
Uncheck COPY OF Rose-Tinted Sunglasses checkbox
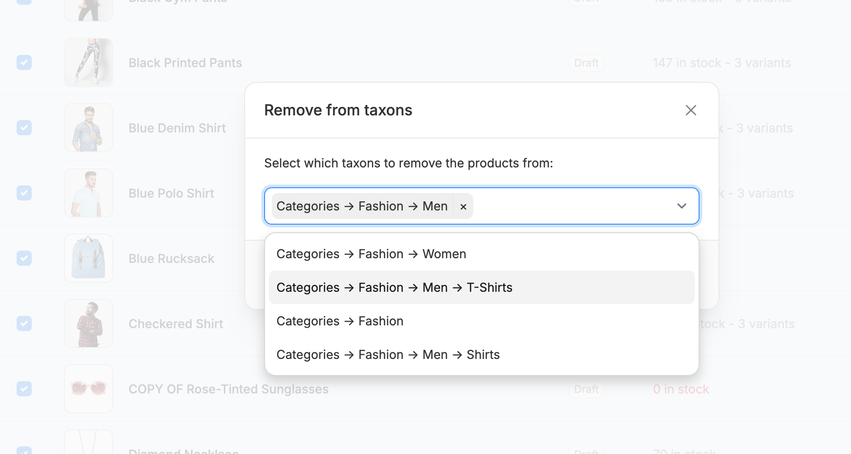pos(24,389)
